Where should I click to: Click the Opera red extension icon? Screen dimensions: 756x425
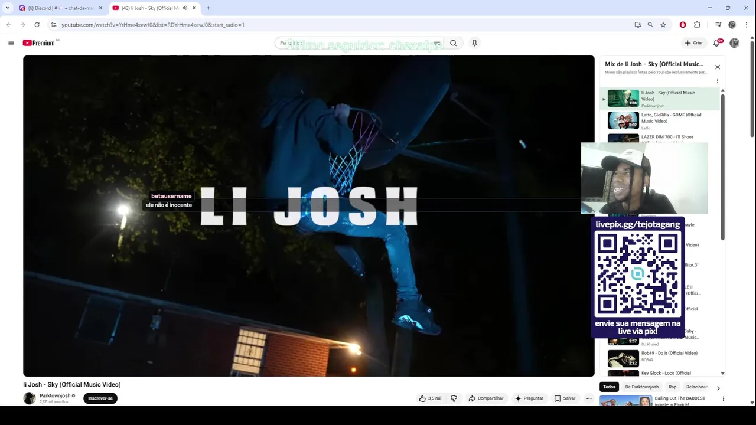tap(683, 25)
